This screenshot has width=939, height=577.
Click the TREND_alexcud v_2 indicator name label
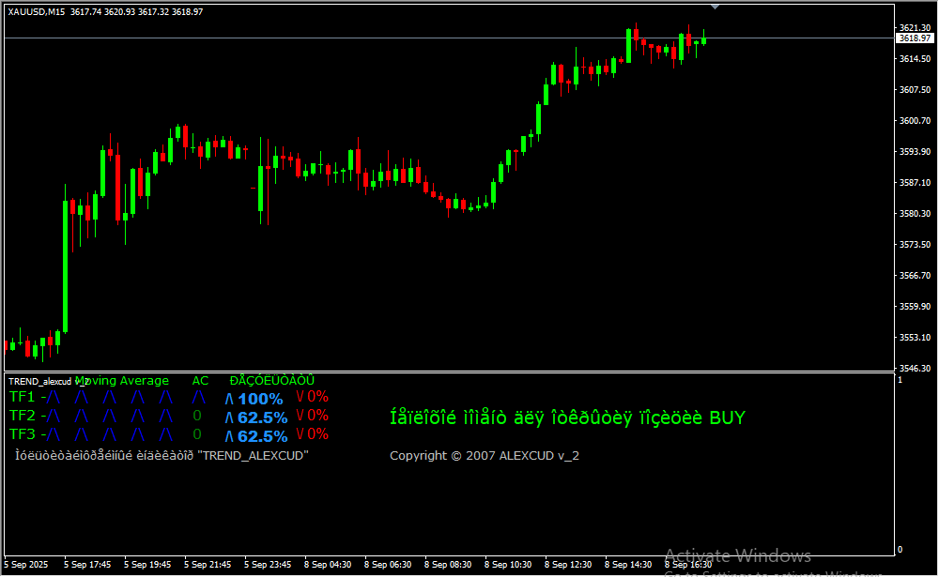tap(47, 381)
